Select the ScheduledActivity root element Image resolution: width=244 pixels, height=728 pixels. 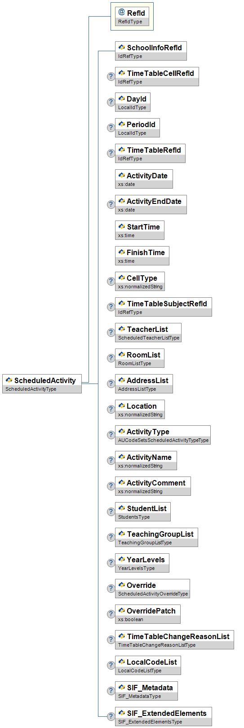pyautogui.click(x=42, y=384)
